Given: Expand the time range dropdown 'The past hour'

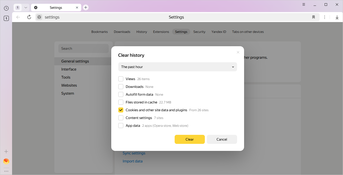Looking at the screenshot, I should click(177, 67).
